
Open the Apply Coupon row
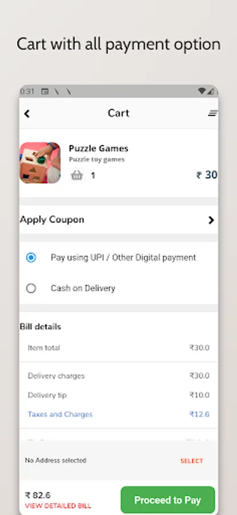click(119, 220)
